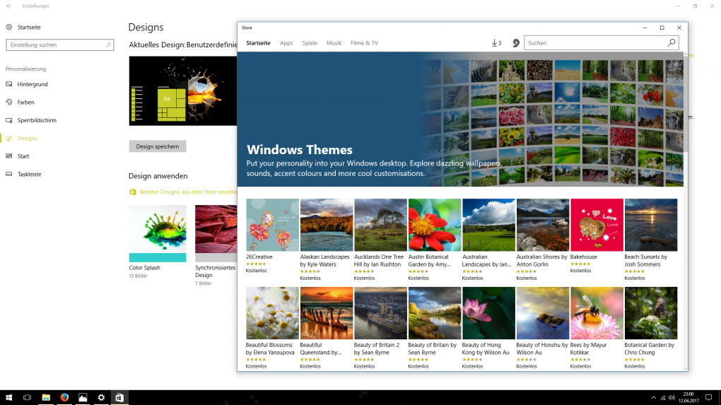
Task: Click the '13 Bilder' label under Color Splash
Action: 138,276
